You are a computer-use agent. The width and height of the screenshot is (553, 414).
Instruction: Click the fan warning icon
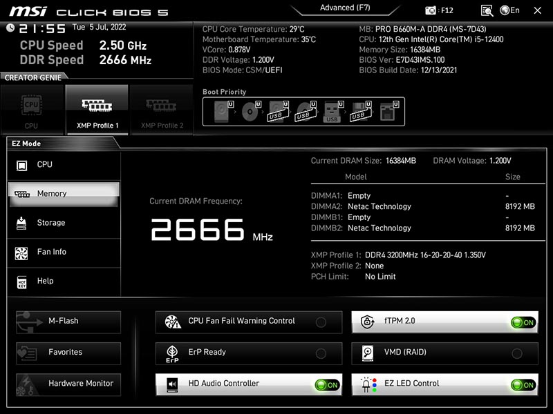pyautogui.click(x=173, y=322)
